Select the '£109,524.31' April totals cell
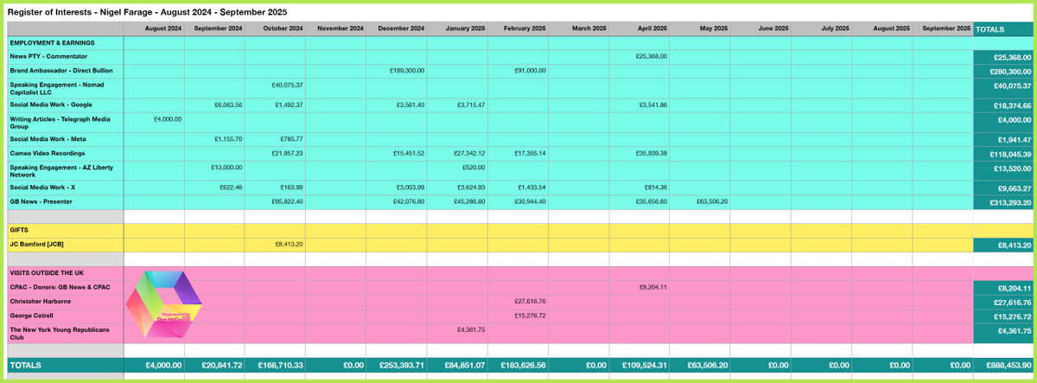This screenshot has height=383, width=1037. coord(644,366)
